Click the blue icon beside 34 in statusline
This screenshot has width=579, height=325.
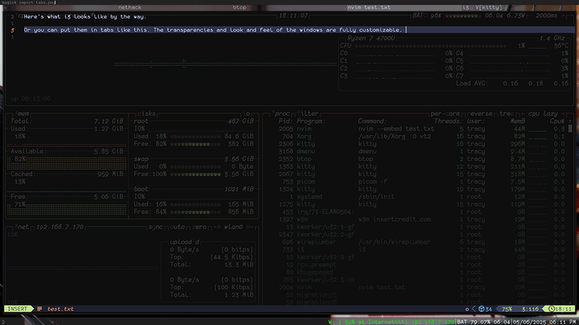coord(482,309)
